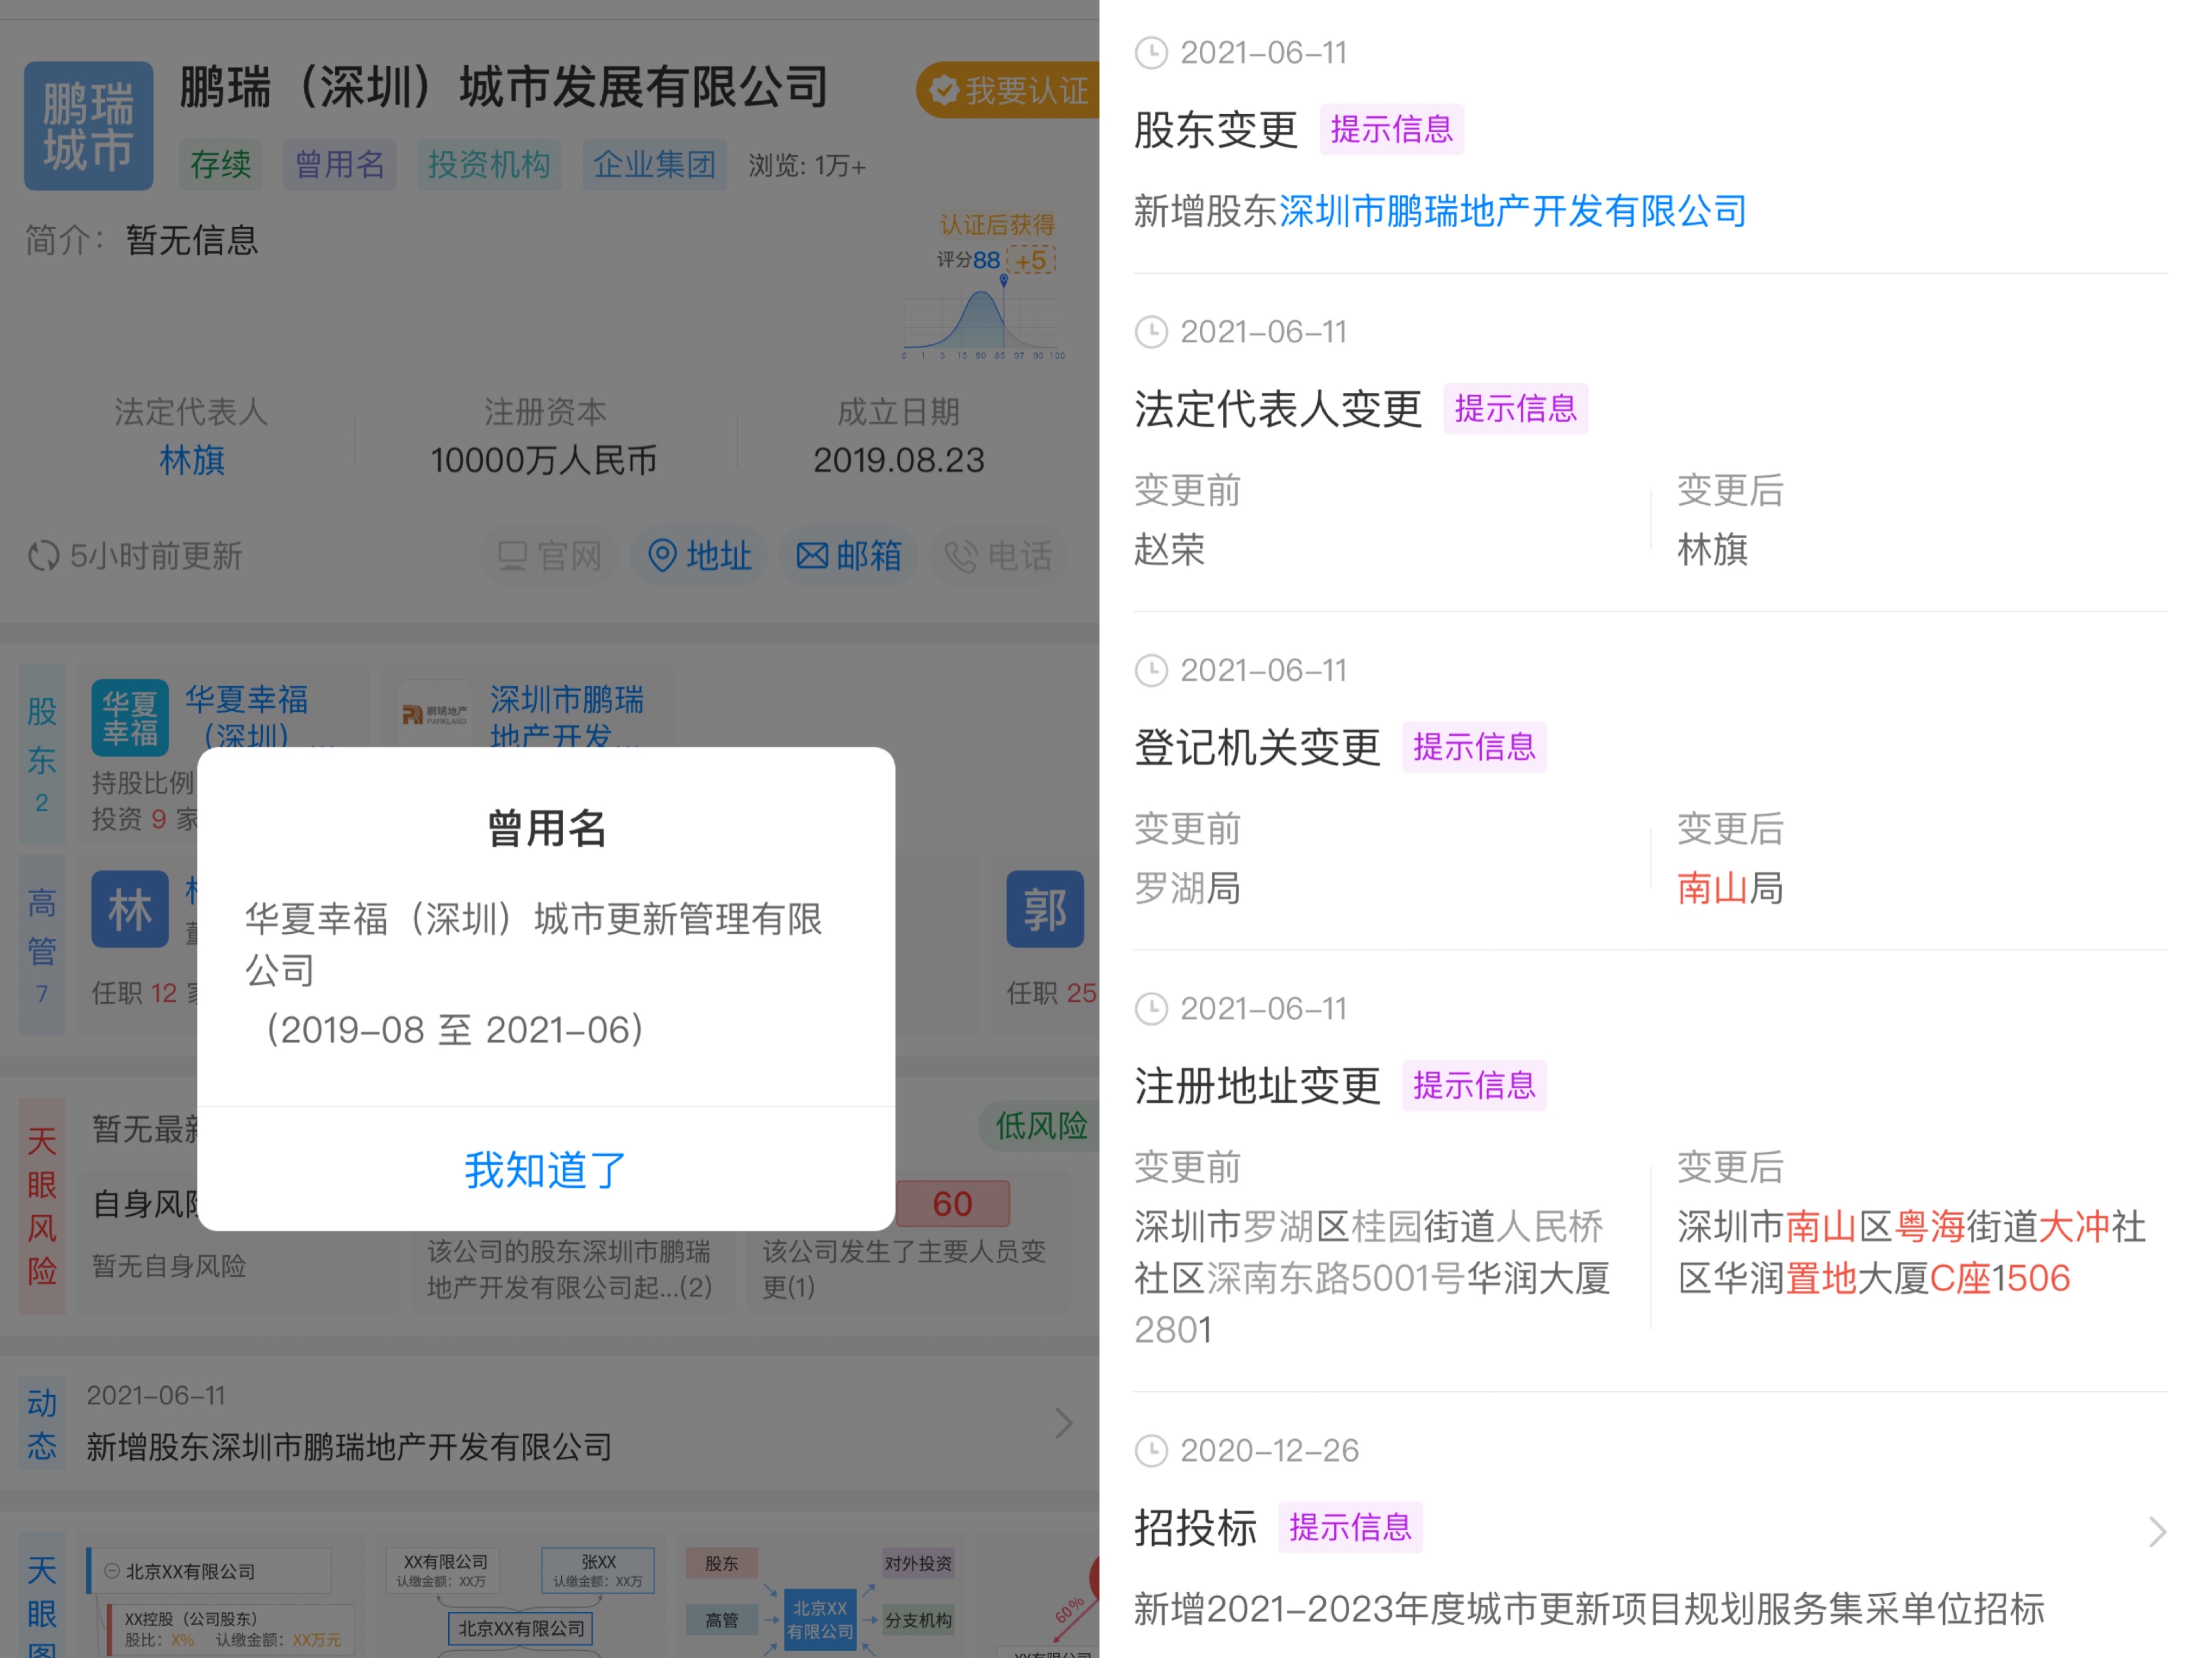
Task: Click the 招投标 heading
Action: 1195,1528
